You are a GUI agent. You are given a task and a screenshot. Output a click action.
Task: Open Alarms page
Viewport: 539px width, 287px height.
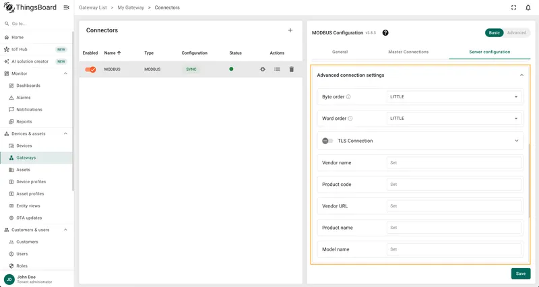(36, 98)
